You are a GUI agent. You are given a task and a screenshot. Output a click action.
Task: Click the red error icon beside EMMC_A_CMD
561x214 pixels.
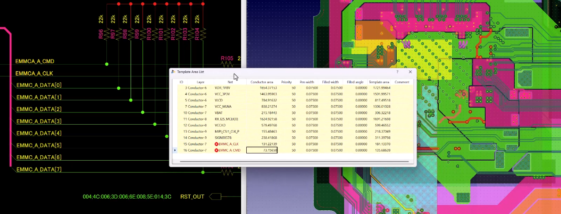coord(216,150)
